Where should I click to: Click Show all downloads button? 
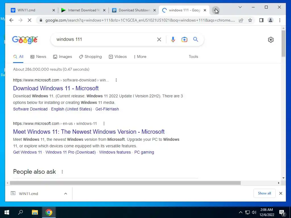pos(265,193)
